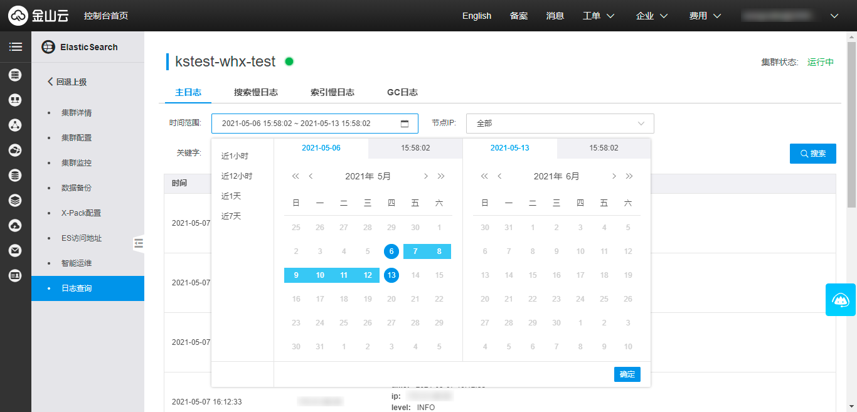Click the mail envelope icon in left rail
The image size is (857, 412).
pos(15,251)
